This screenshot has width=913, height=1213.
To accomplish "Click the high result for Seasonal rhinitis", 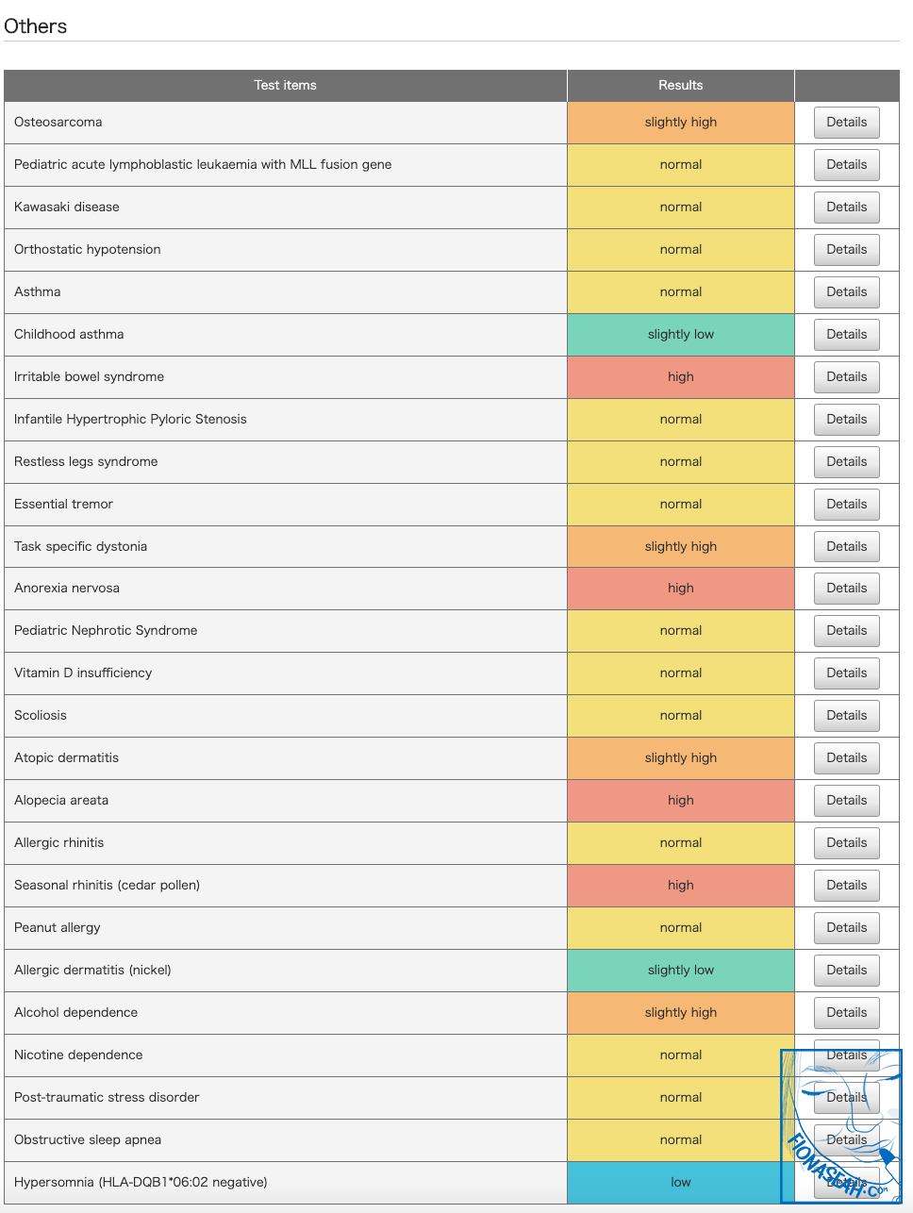I will 680,886.
